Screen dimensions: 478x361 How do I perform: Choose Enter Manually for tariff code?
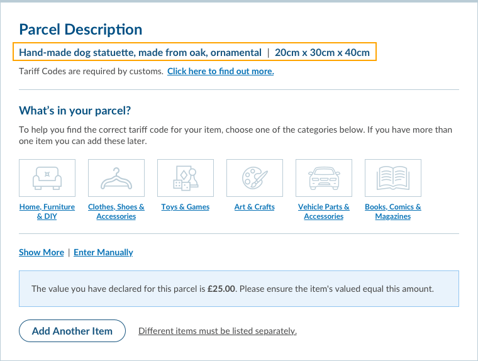pyautogui.click(x=103, y=252)
